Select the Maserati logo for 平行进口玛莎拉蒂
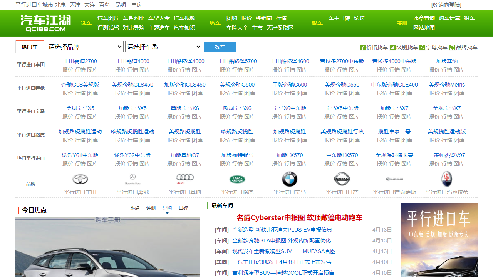Image resolution: width=493 pixels, height=277 pixels. [447, 179]
